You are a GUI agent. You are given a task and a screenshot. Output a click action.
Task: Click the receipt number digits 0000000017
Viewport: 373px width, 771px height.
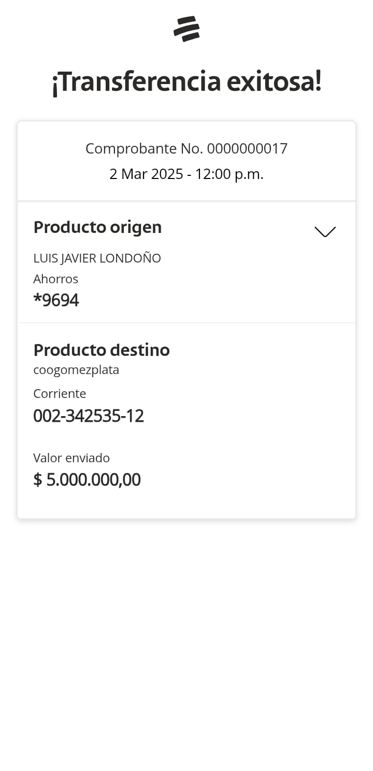tap(247, 149)
